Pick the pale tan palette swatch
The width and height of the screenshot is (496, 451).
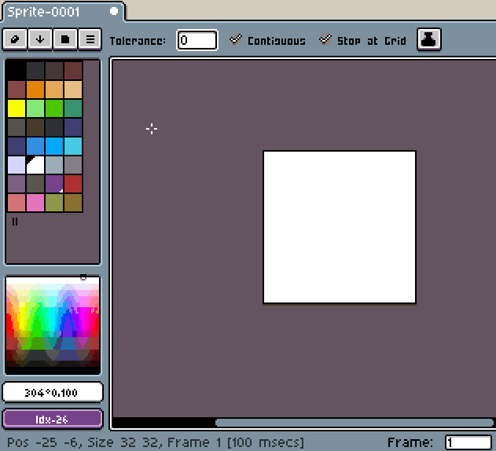(73, 90)
